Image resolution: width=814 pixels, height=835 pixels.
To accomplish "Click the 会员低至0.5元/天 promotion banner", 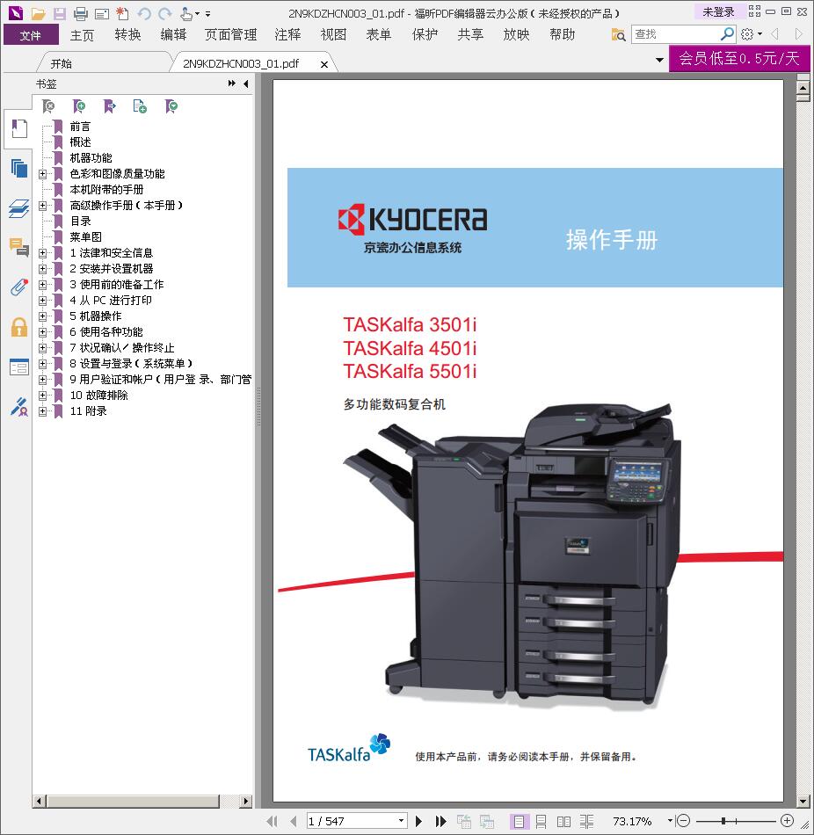I will point(739,58).
